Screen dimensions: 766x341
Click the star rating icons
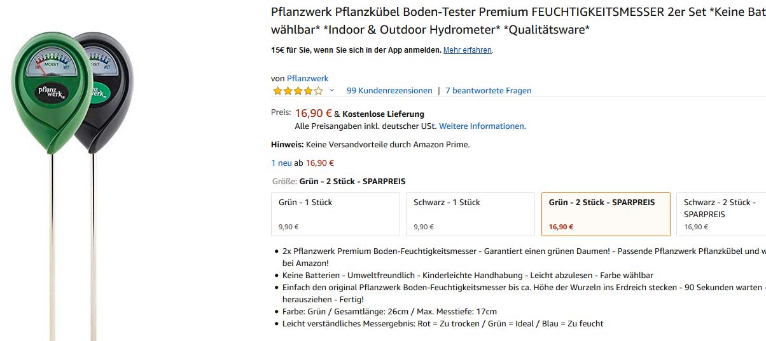pyautogui.click(x=298, y=91)
